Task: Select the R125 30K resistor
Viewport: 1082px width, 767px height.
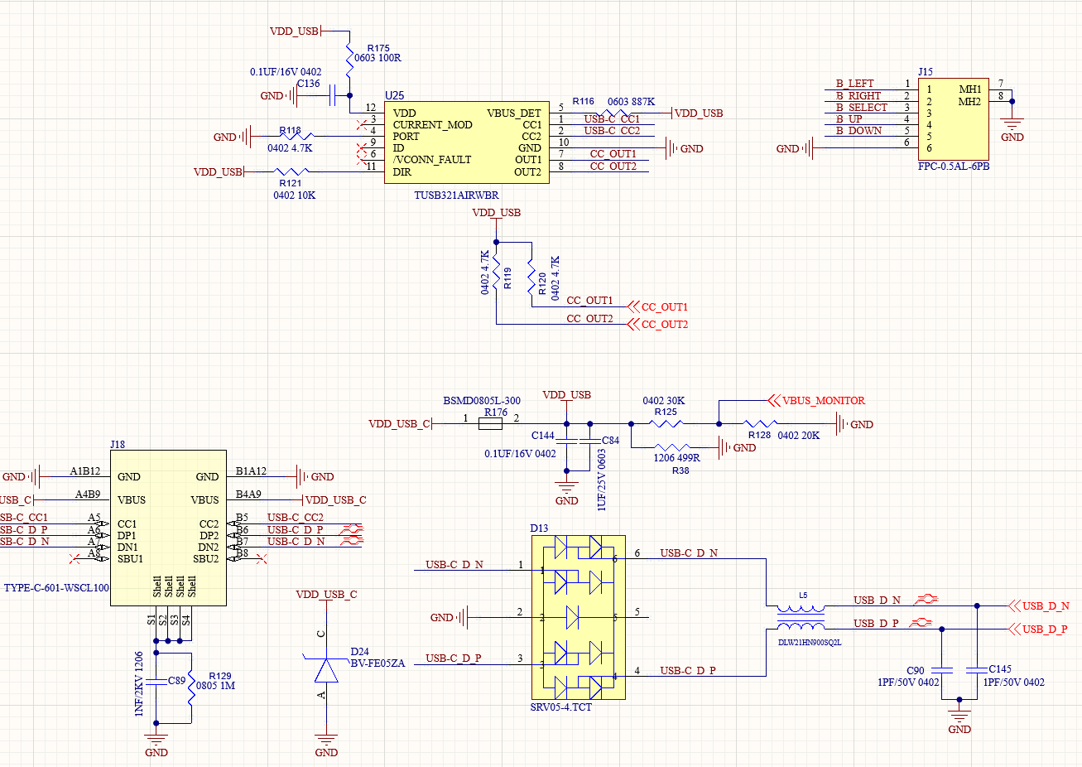Action: coord(666,424)
